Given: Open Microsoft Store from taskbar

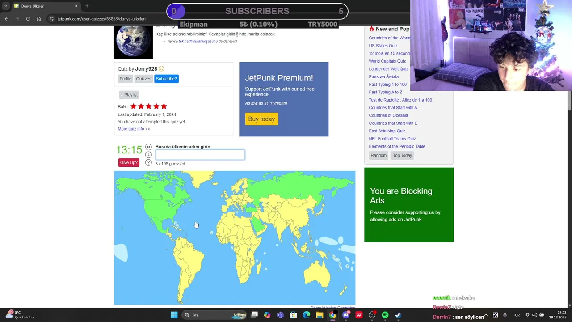Looking at the screenshot, I should click(293, 315).
